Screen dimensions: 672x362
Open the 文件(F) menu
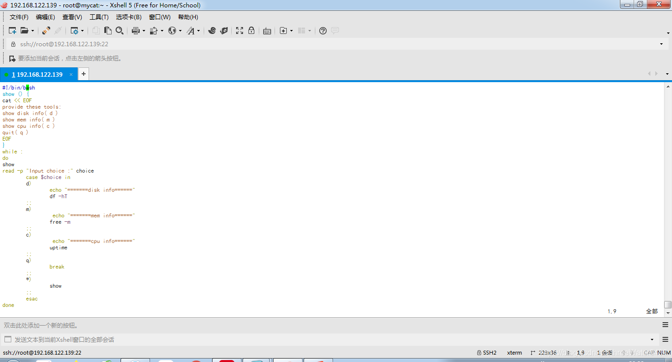point(19,17)
